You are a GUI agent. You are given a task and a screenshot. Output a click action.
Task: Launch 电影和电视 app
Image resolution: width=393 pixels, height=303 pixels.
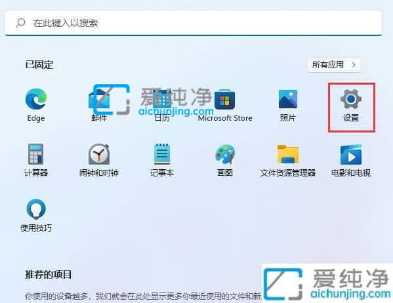click(x=351, y=161)
